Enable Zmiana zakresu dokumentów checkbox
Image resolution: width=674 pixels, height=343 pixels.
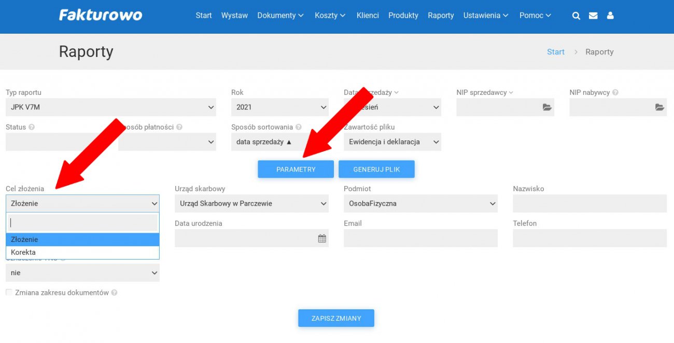pos(9,293)
